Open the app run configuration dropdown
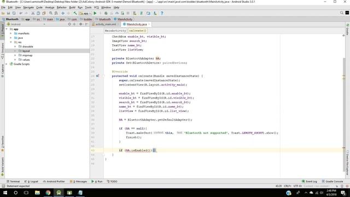This screenshot has height=197, width=350. (x=85, y=13)
